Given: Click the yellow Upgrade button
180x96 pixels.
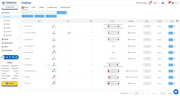Looking at the screenshot, I should click(x=10, y=84).
